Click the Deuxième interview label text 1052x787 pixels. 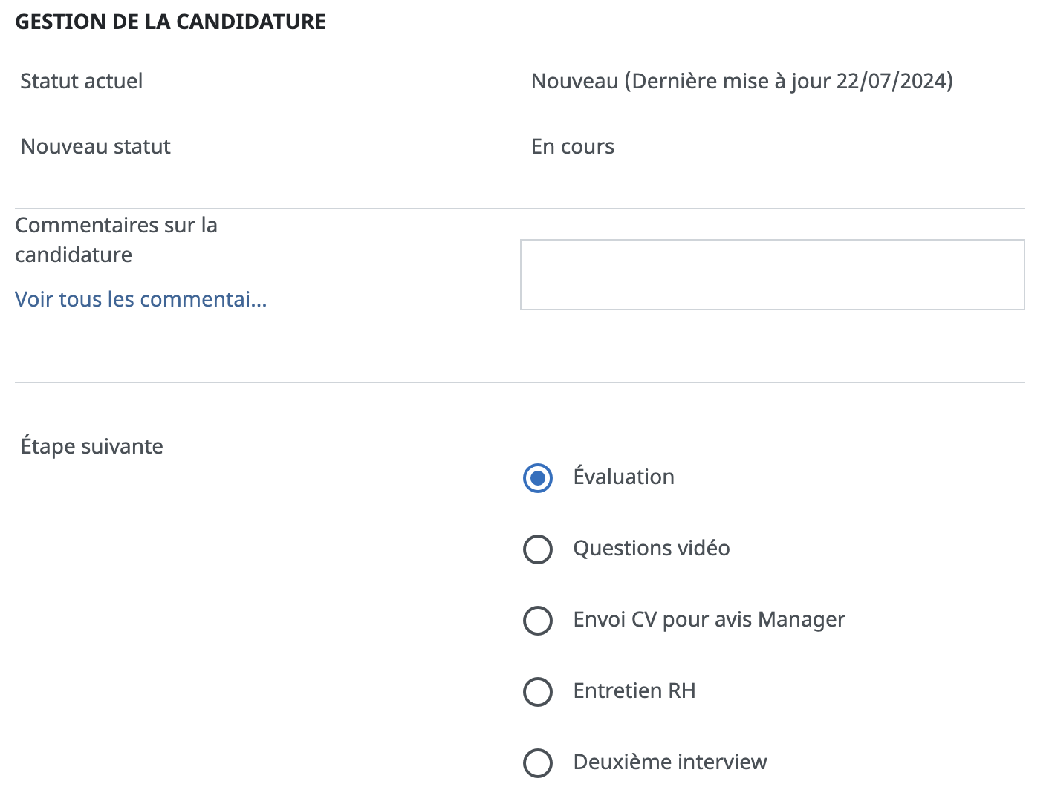point(669,762)
